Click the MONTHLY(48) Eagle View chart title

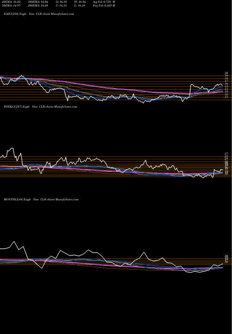[41, 199]
